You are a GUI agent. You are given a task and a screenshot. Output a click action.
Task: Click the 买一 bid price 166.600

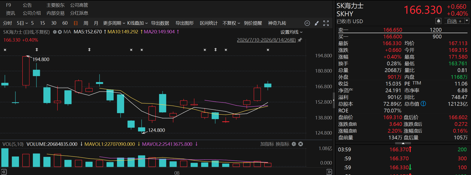(x=393, y=37)
